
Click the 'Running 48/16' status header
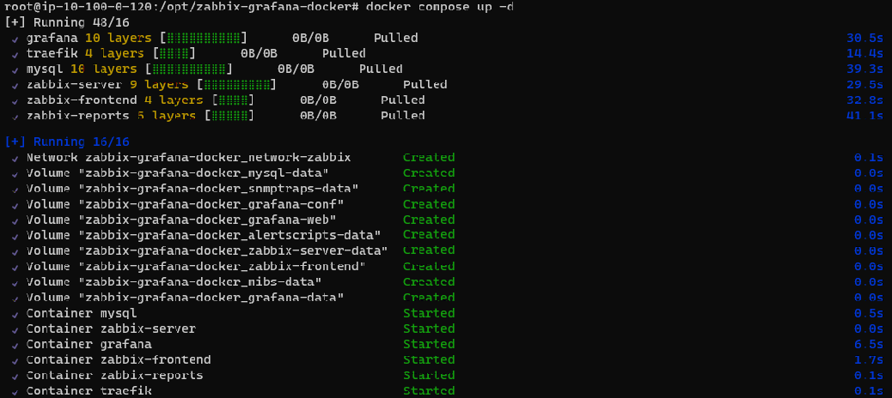[x=68, y=22]
